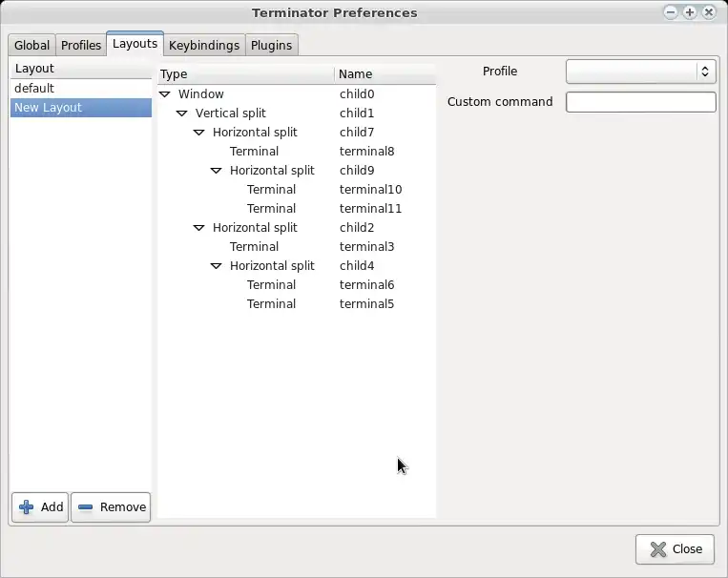Screen dimensions: 728x578
Task: Click the name cell child7
Action: point(357,133)
